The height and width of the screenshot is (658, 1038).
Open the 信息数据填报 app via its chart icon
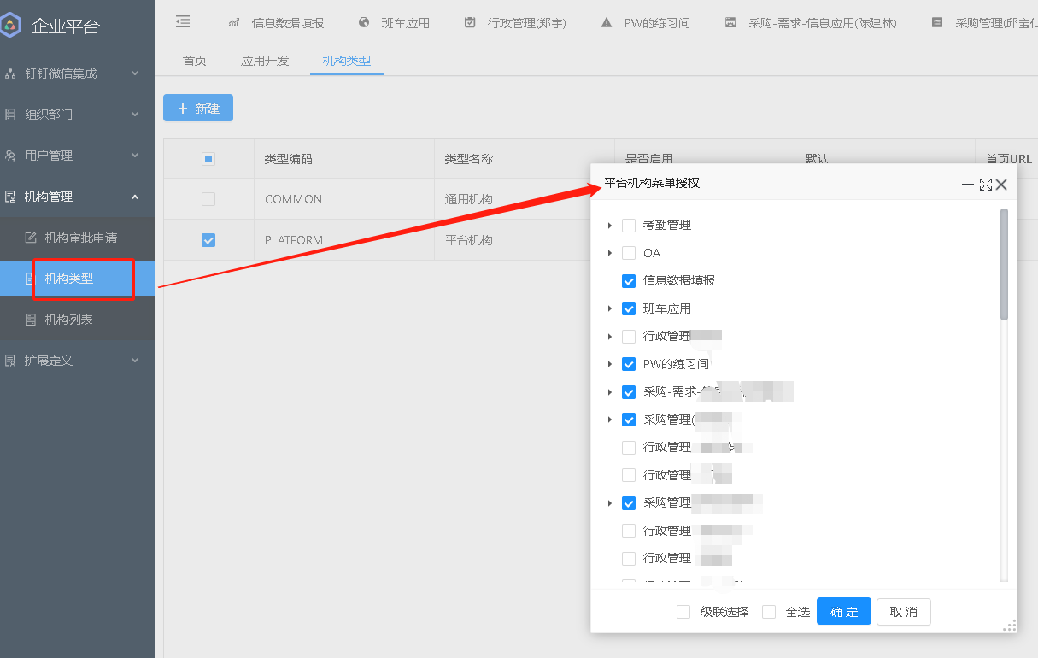[234, 23]
